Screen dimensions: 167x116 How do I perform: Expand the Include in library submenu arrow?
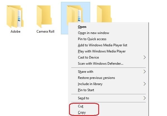click(x=144, y=84)
